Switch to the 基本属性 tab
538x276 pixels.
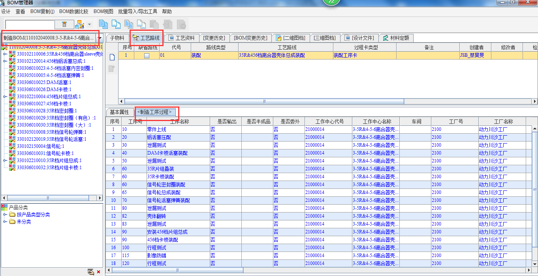click(x=119, y=112)
